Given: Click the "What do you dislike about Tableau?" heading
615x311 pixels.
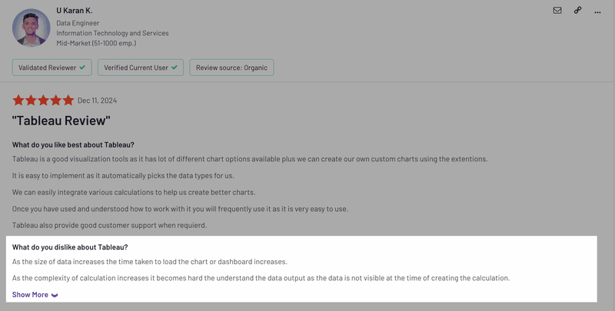Looking at the screenshot, I should [70, 247].
